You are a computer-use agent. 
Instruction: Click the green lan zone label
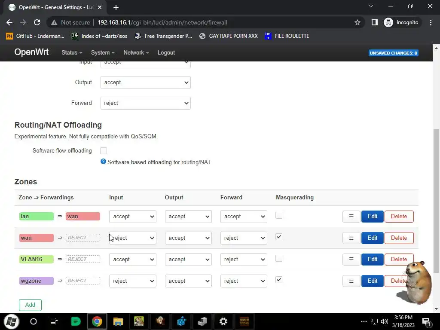tap(36, 217)
